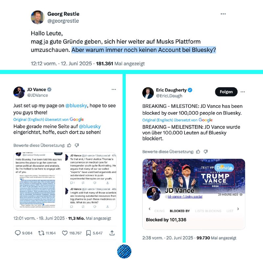
Task: Retweet the JD Vance post
Action: (x=41, y=233)
